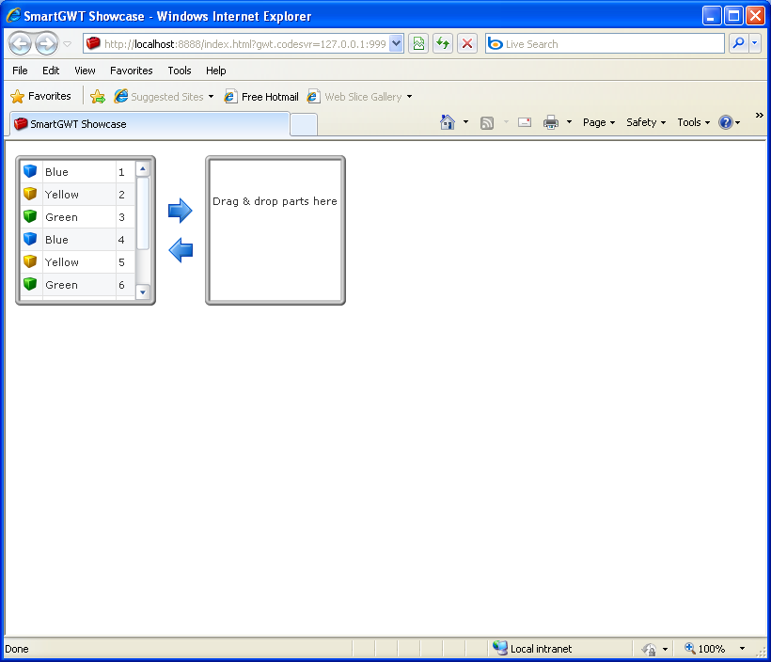Open the File menu
The image size is (771, 662).
(x=20, y=71)
